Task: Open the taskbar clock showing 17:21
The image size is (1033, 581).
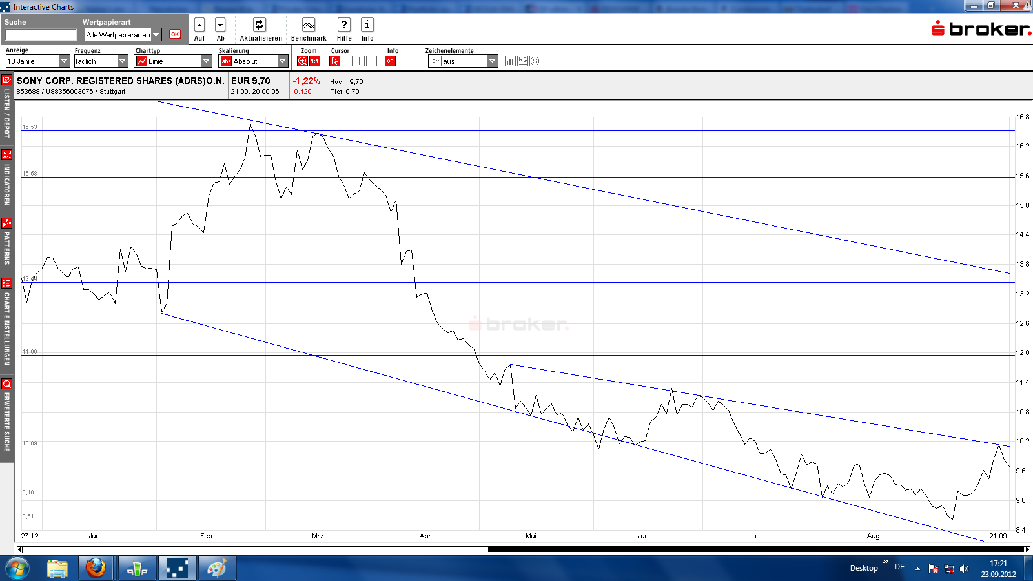Action: pyautogui.click(x=998, y=569)
